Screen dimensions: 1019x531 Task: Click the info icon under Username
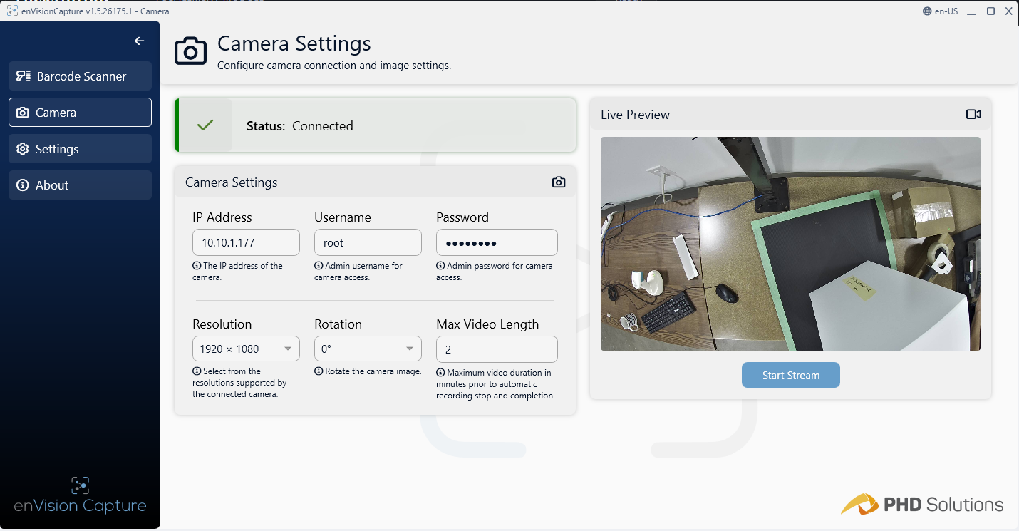tap(319, 266)
